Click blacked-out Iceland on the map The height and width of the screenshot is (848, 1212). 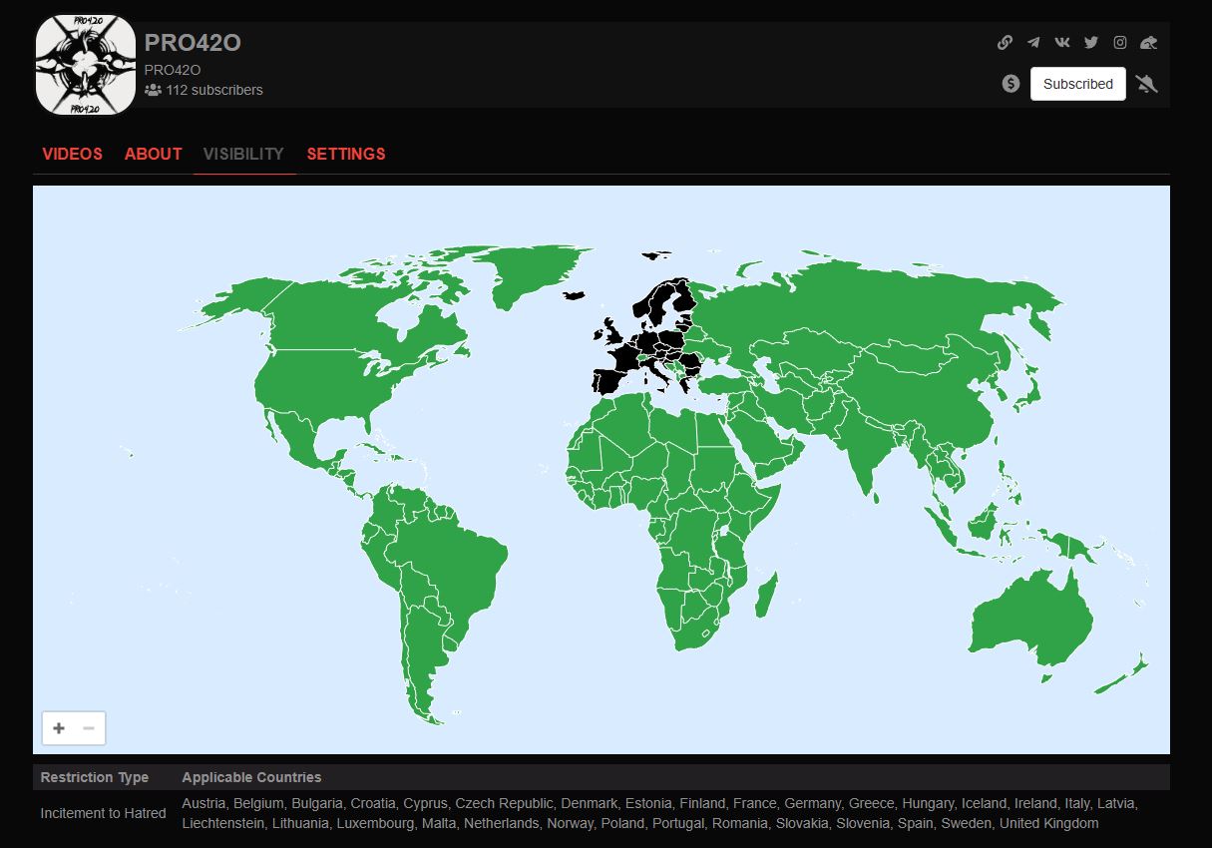(574, 295)
